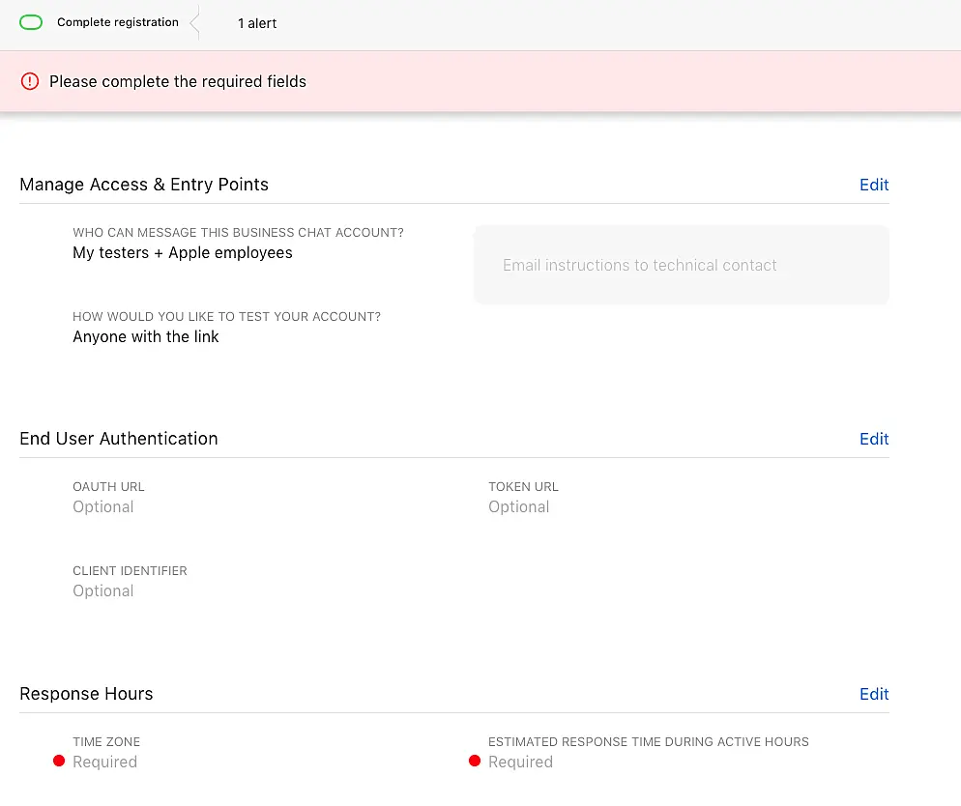Click the End User Authentication heading
The height and width of the screenshot is (806, 961).
coord(119,439)
